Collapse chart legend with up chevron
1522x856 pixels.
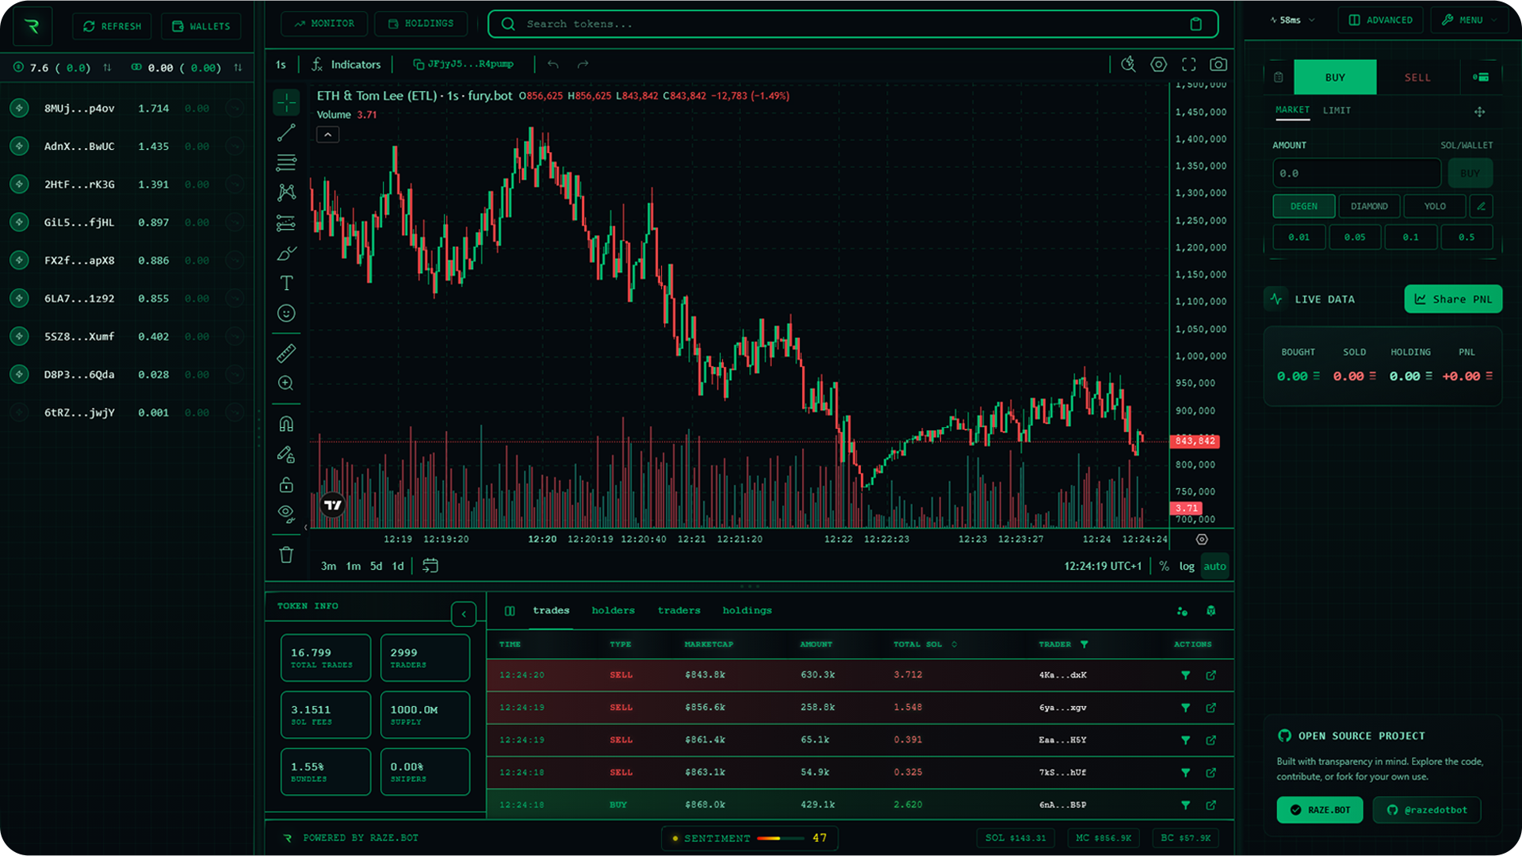point(327,135)
